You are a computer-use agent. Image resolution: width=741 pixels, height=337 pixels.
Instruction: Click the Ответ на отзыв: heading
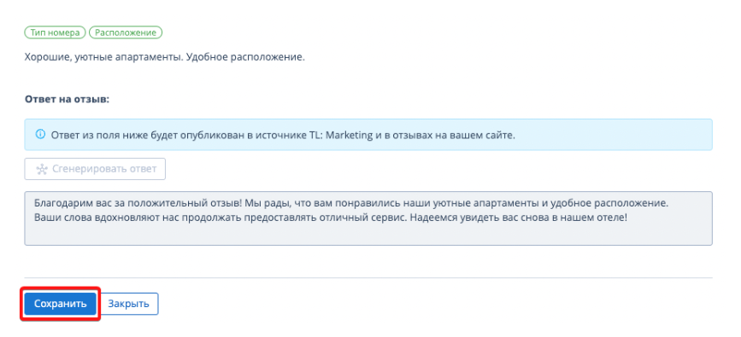68,100
